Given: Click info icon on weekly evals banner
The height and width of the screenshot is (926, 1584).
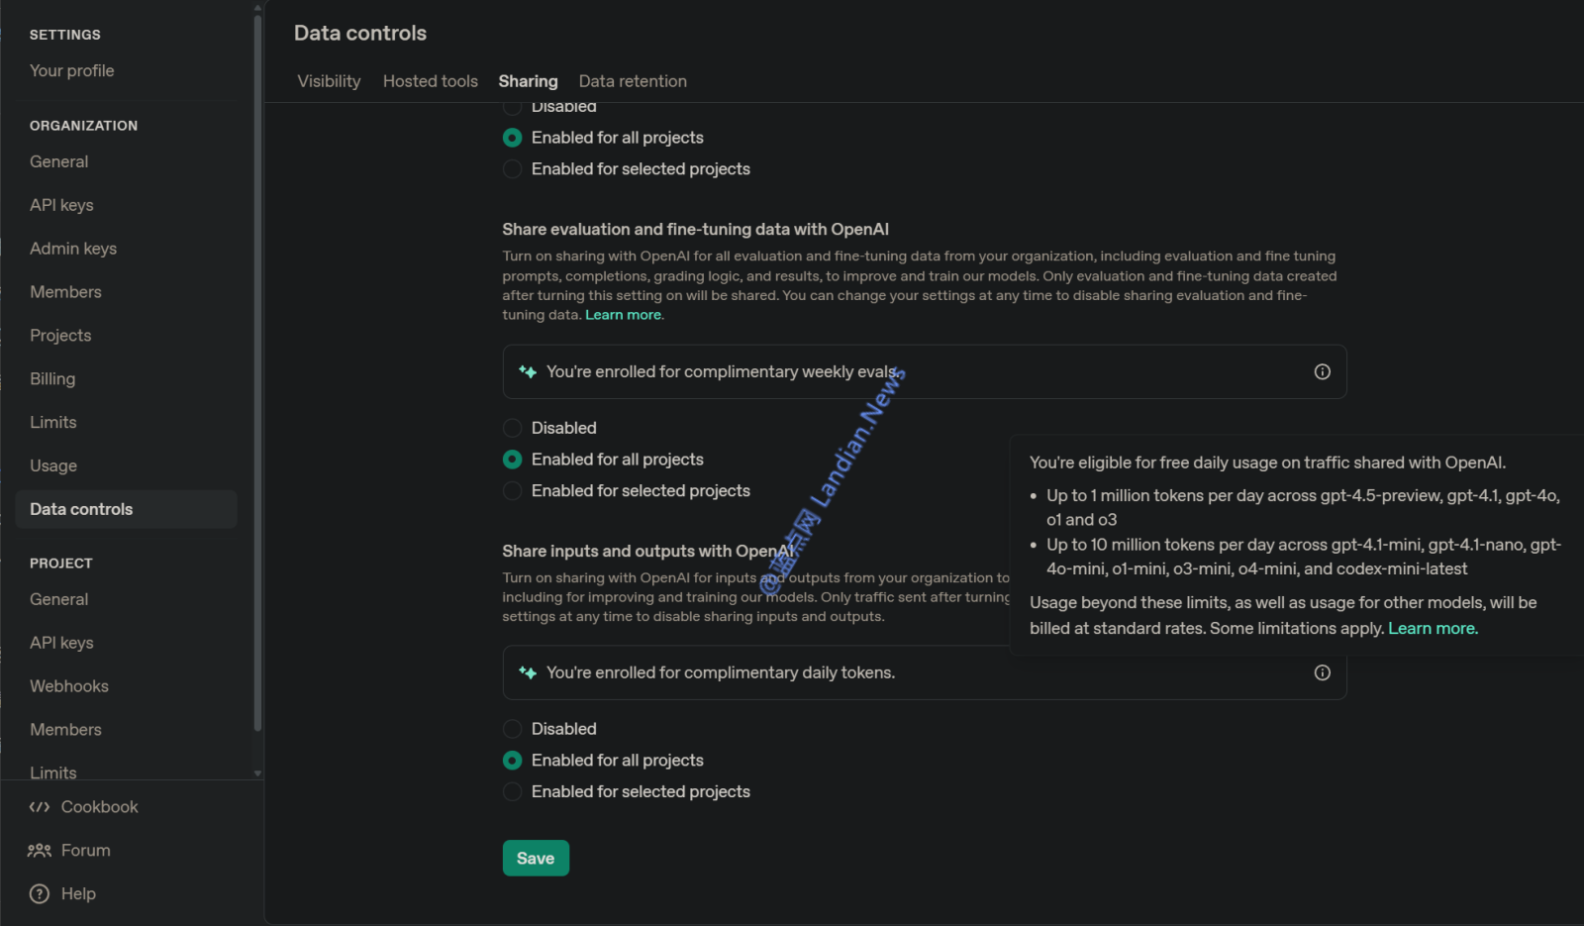Looking at the screenshot, I should point(1322,372).
